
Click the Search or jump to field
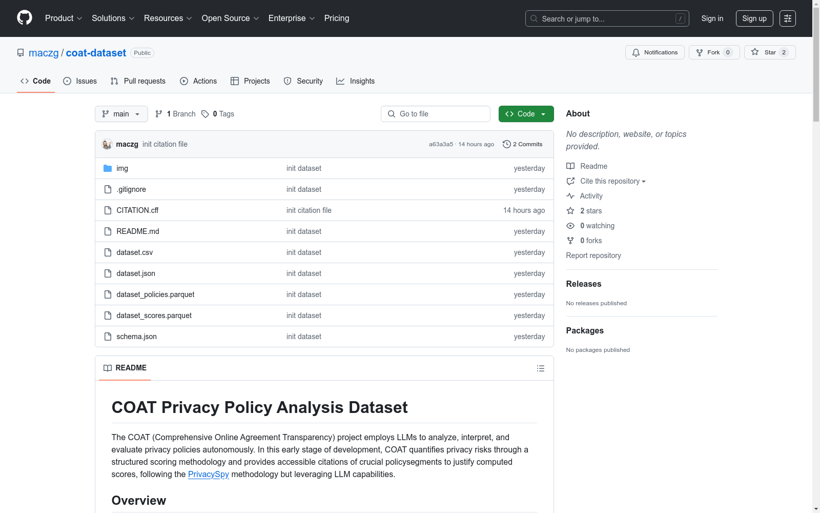click(x=607, y=18)
